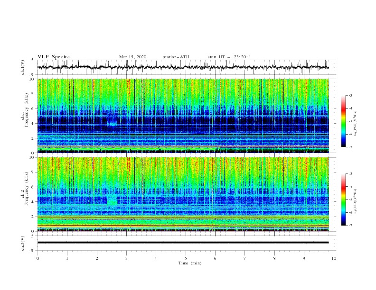Click the time axis tick label '5'

(186, 258)
